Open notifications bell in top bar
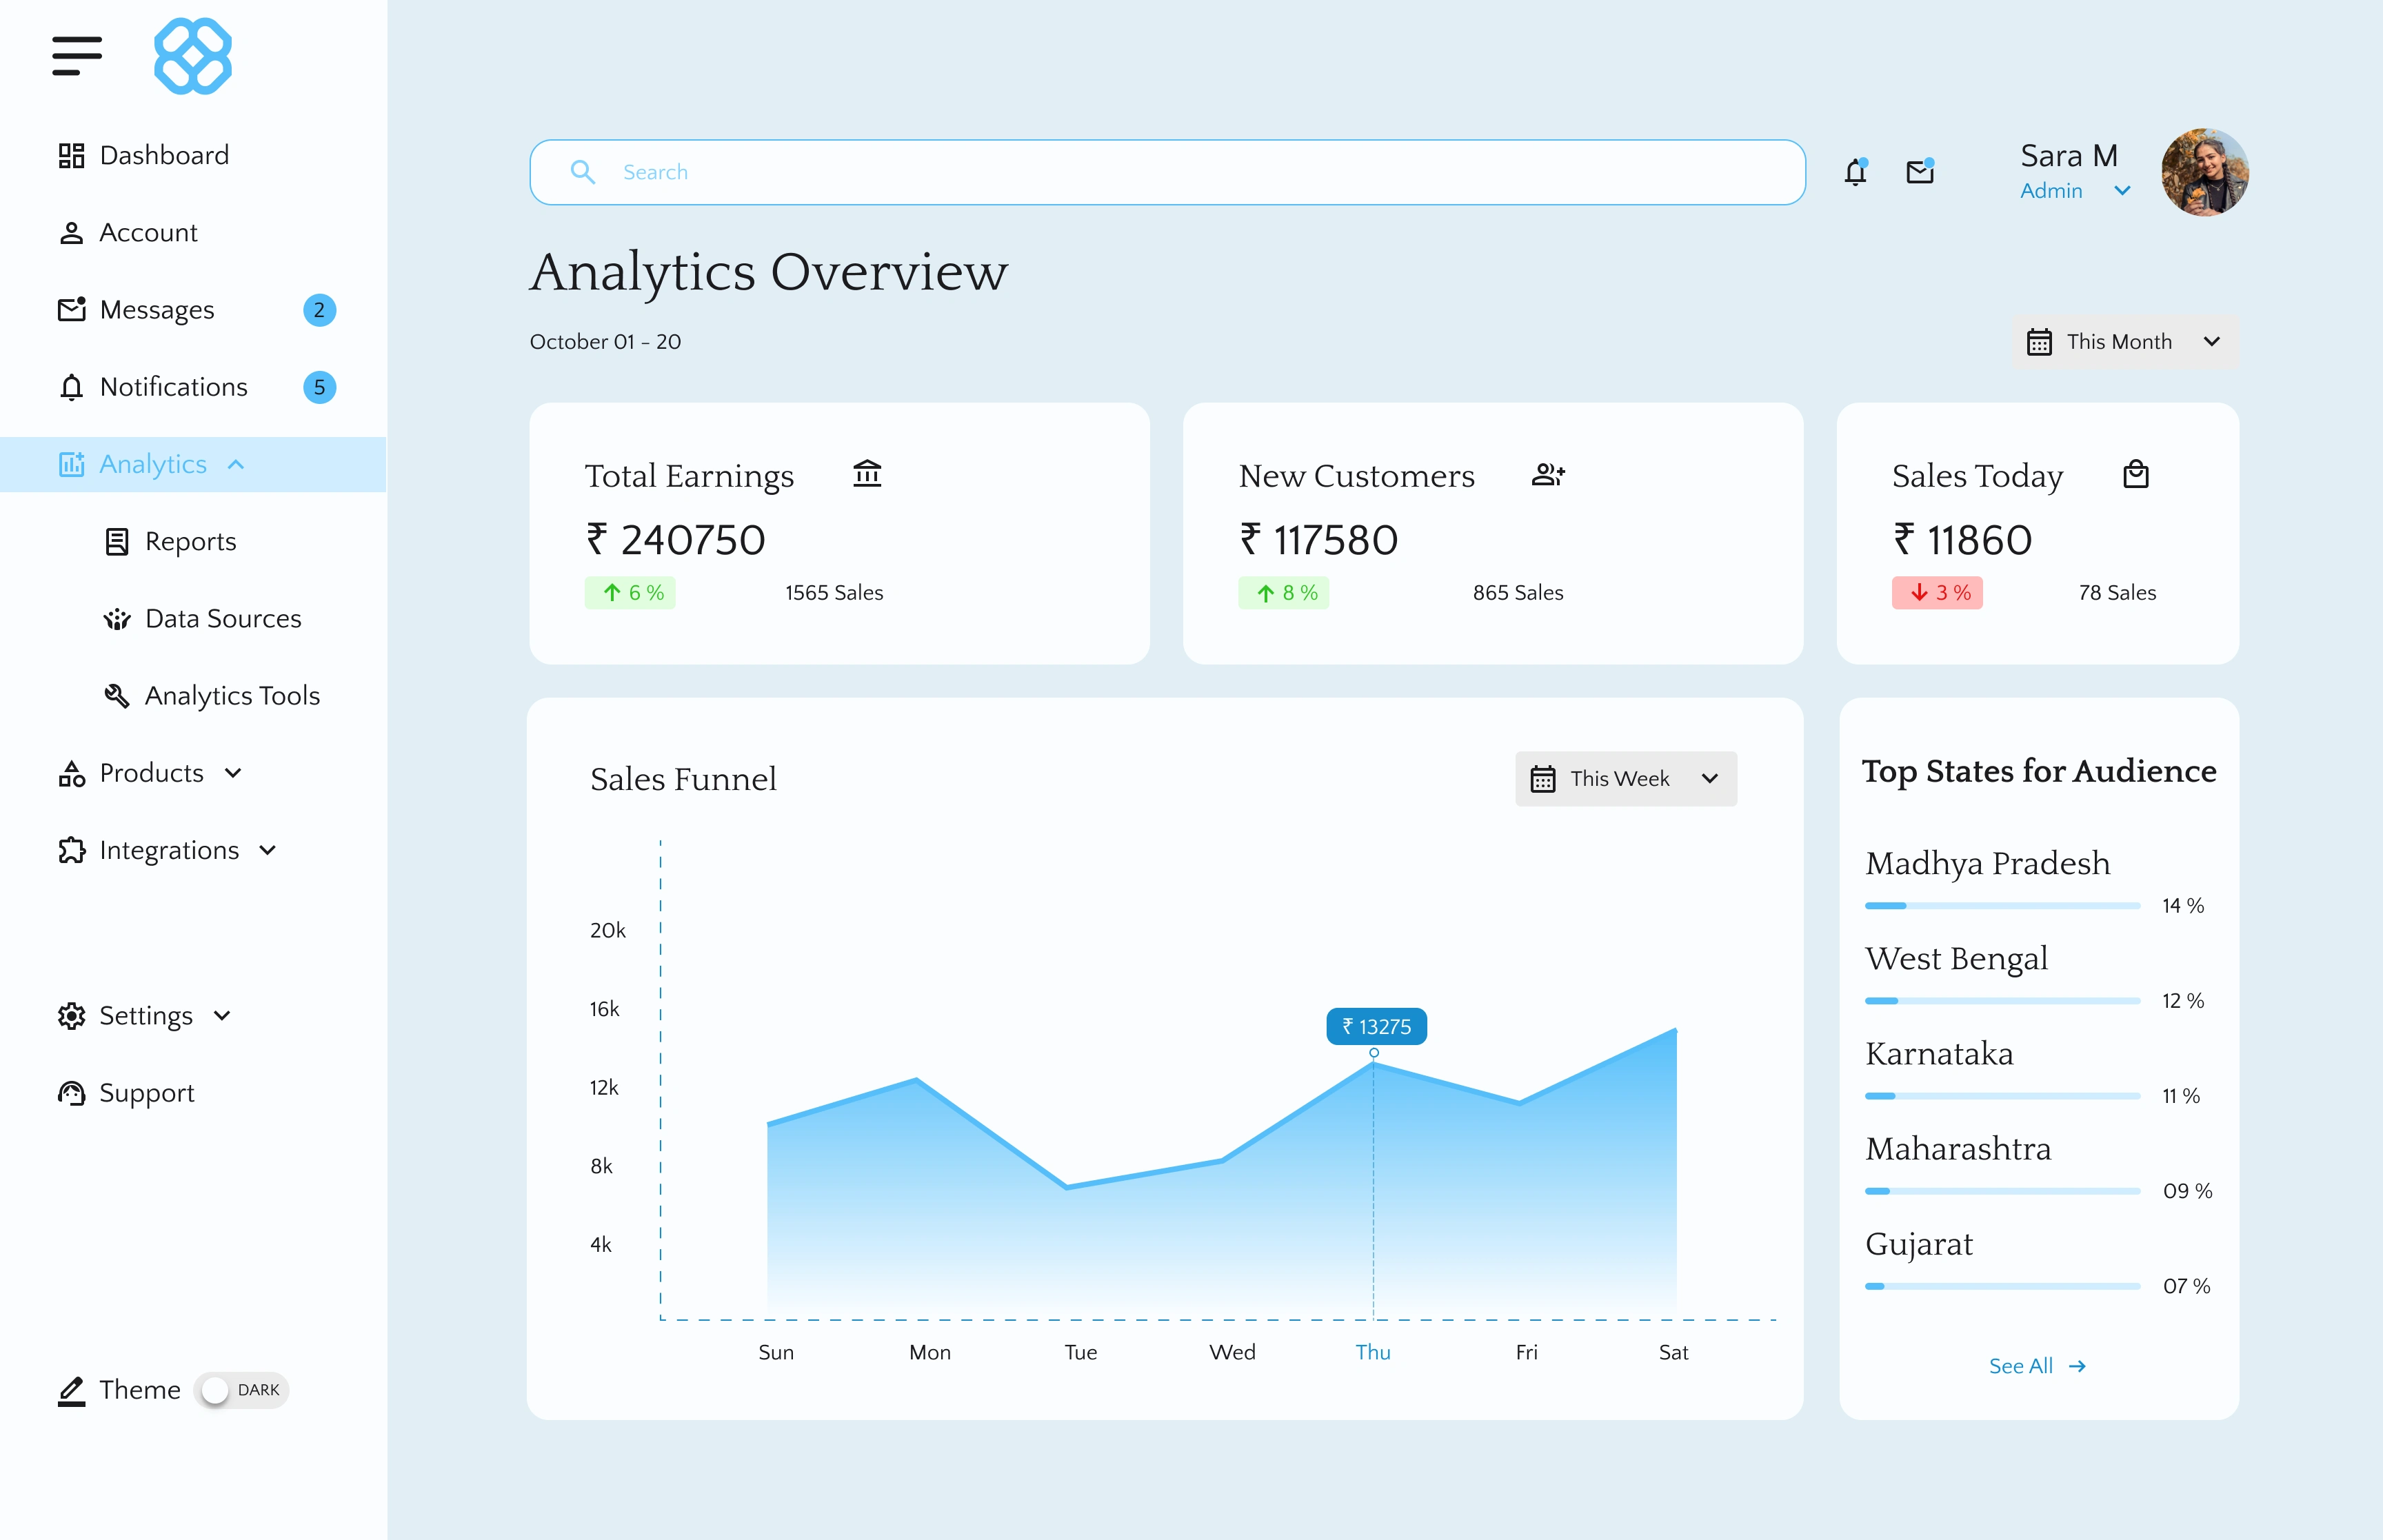Screen dimensions: 2383x1540 1856,172
